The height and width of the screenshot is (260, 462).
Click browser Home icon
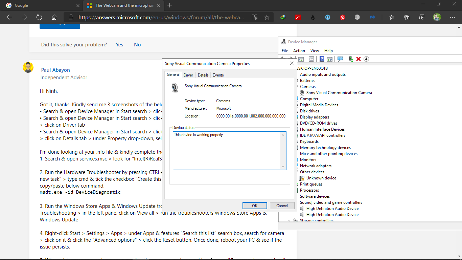pyautogui.click(x=54, y=17)
